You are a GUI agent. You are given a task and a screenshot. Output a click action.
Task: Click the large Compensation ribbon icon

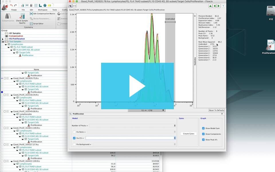coord(8,16)
